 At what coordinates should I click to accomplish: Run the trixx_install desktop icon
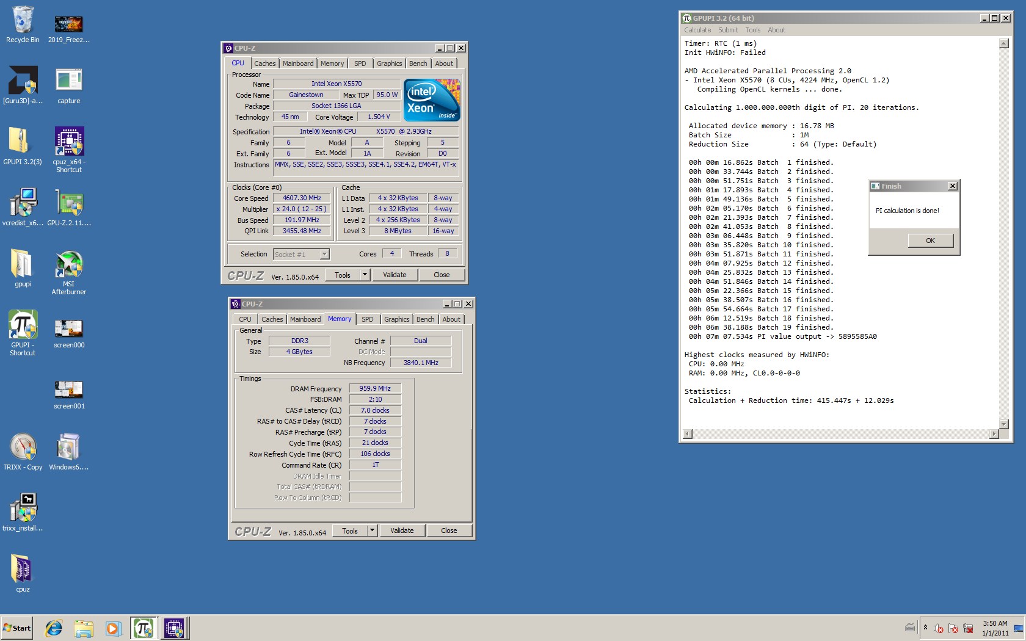point(23,513)
